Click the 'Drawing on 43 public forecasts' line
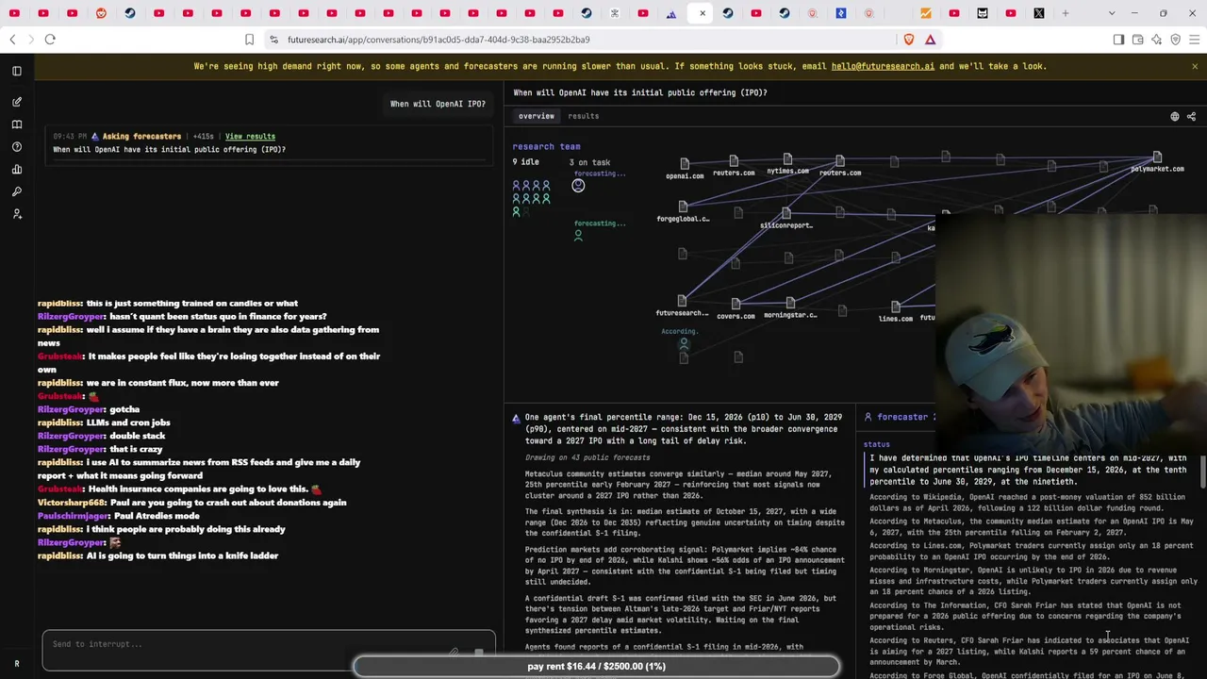Viewport: 1207px width, 679px height. 587,457
